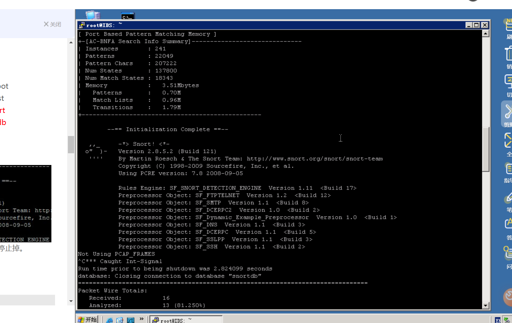Activate the root@IDS taskbar button
The image size is (512, 323).
pyautogui.click(x=186, y=320)
